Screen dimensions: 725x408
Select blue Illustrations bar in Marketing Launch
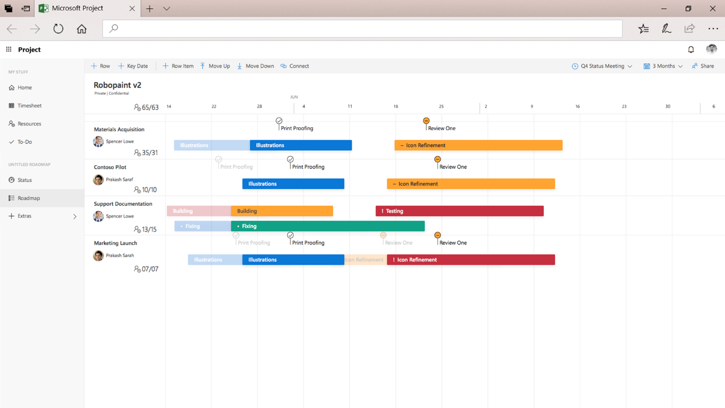[x=293, y=260]
